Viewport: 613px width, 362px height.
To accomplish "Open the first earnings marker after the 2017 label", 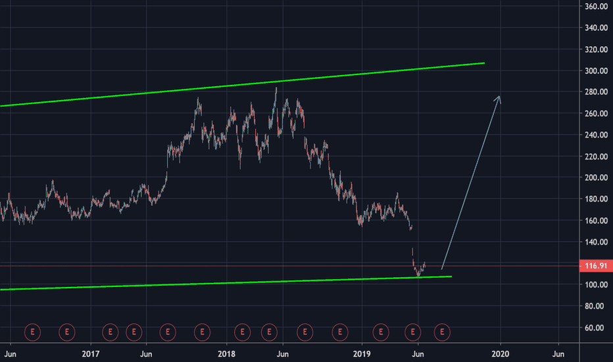I will (110, 332).
